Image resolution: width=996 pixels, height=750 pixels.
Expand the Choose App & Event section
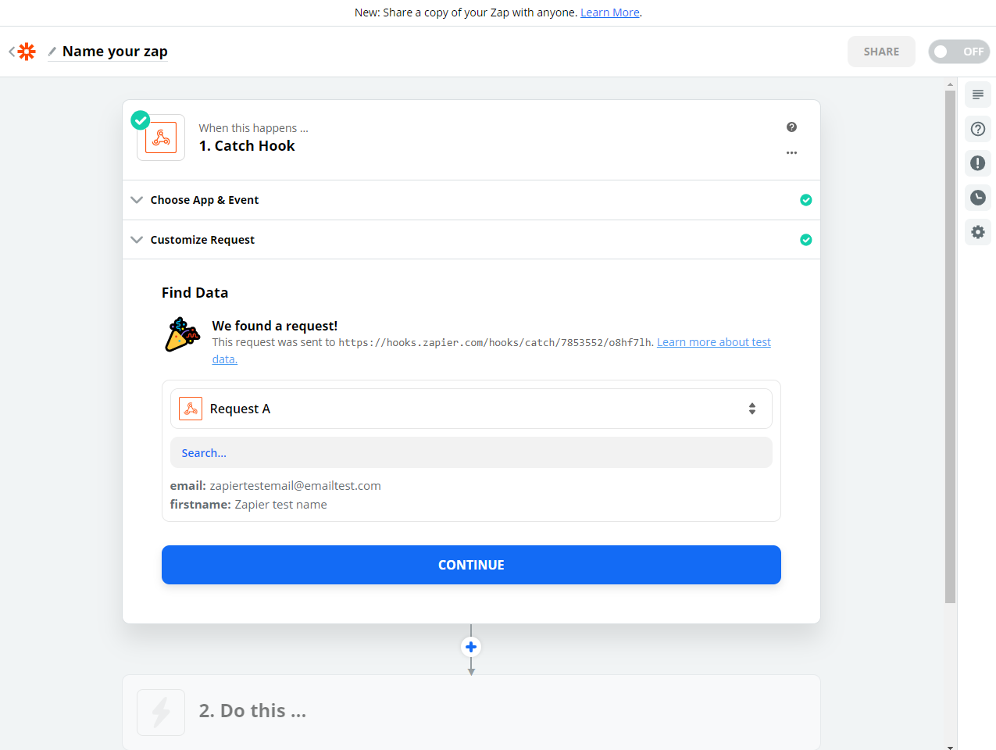[471, 200]
